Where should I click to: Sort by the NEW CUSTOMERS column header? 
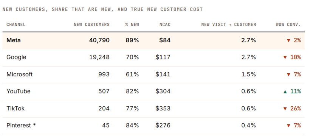click(91, 25)
